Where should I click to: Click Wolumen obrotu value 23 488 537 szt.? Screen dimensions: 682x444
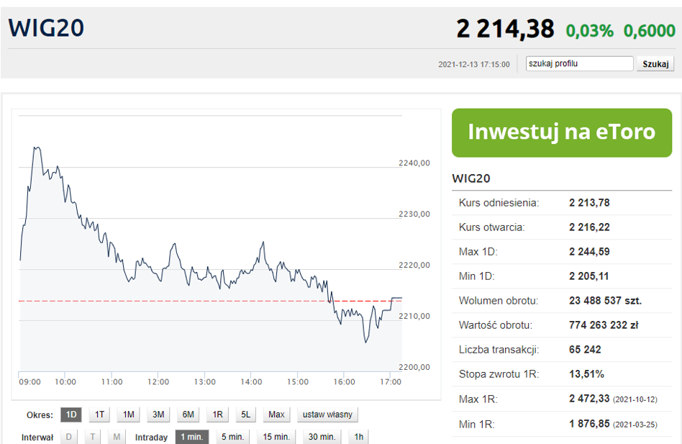[605, 301]
